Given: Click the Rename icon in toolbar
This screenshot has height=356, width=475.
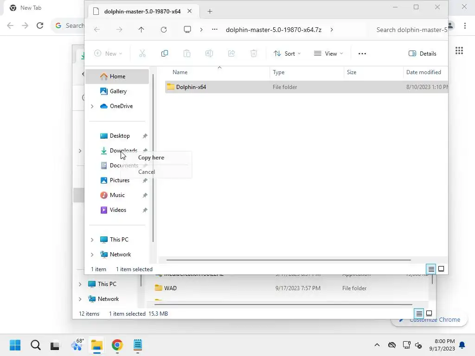Looking at the screenshot, I should point(209,54).
